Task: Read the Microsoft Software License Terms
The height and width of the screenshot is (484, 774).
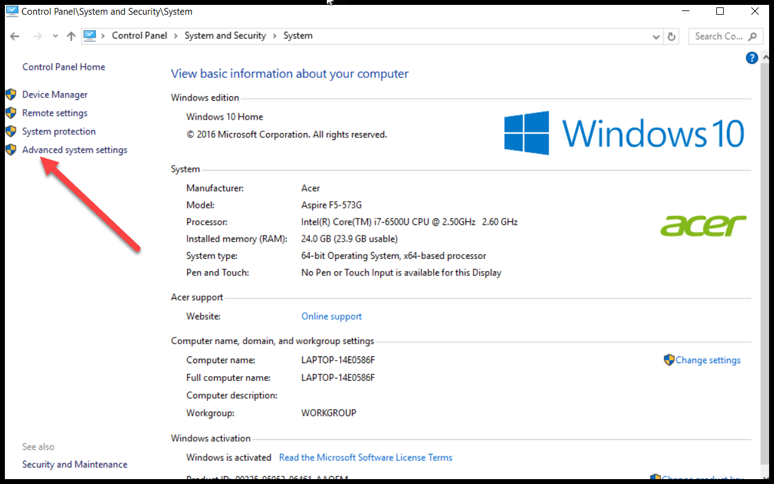Action: tap(366, 458)
